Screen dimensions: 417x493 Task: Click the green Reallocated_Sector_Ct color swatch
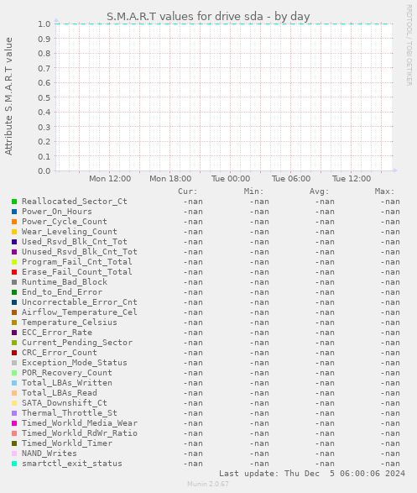pos(14,202)
